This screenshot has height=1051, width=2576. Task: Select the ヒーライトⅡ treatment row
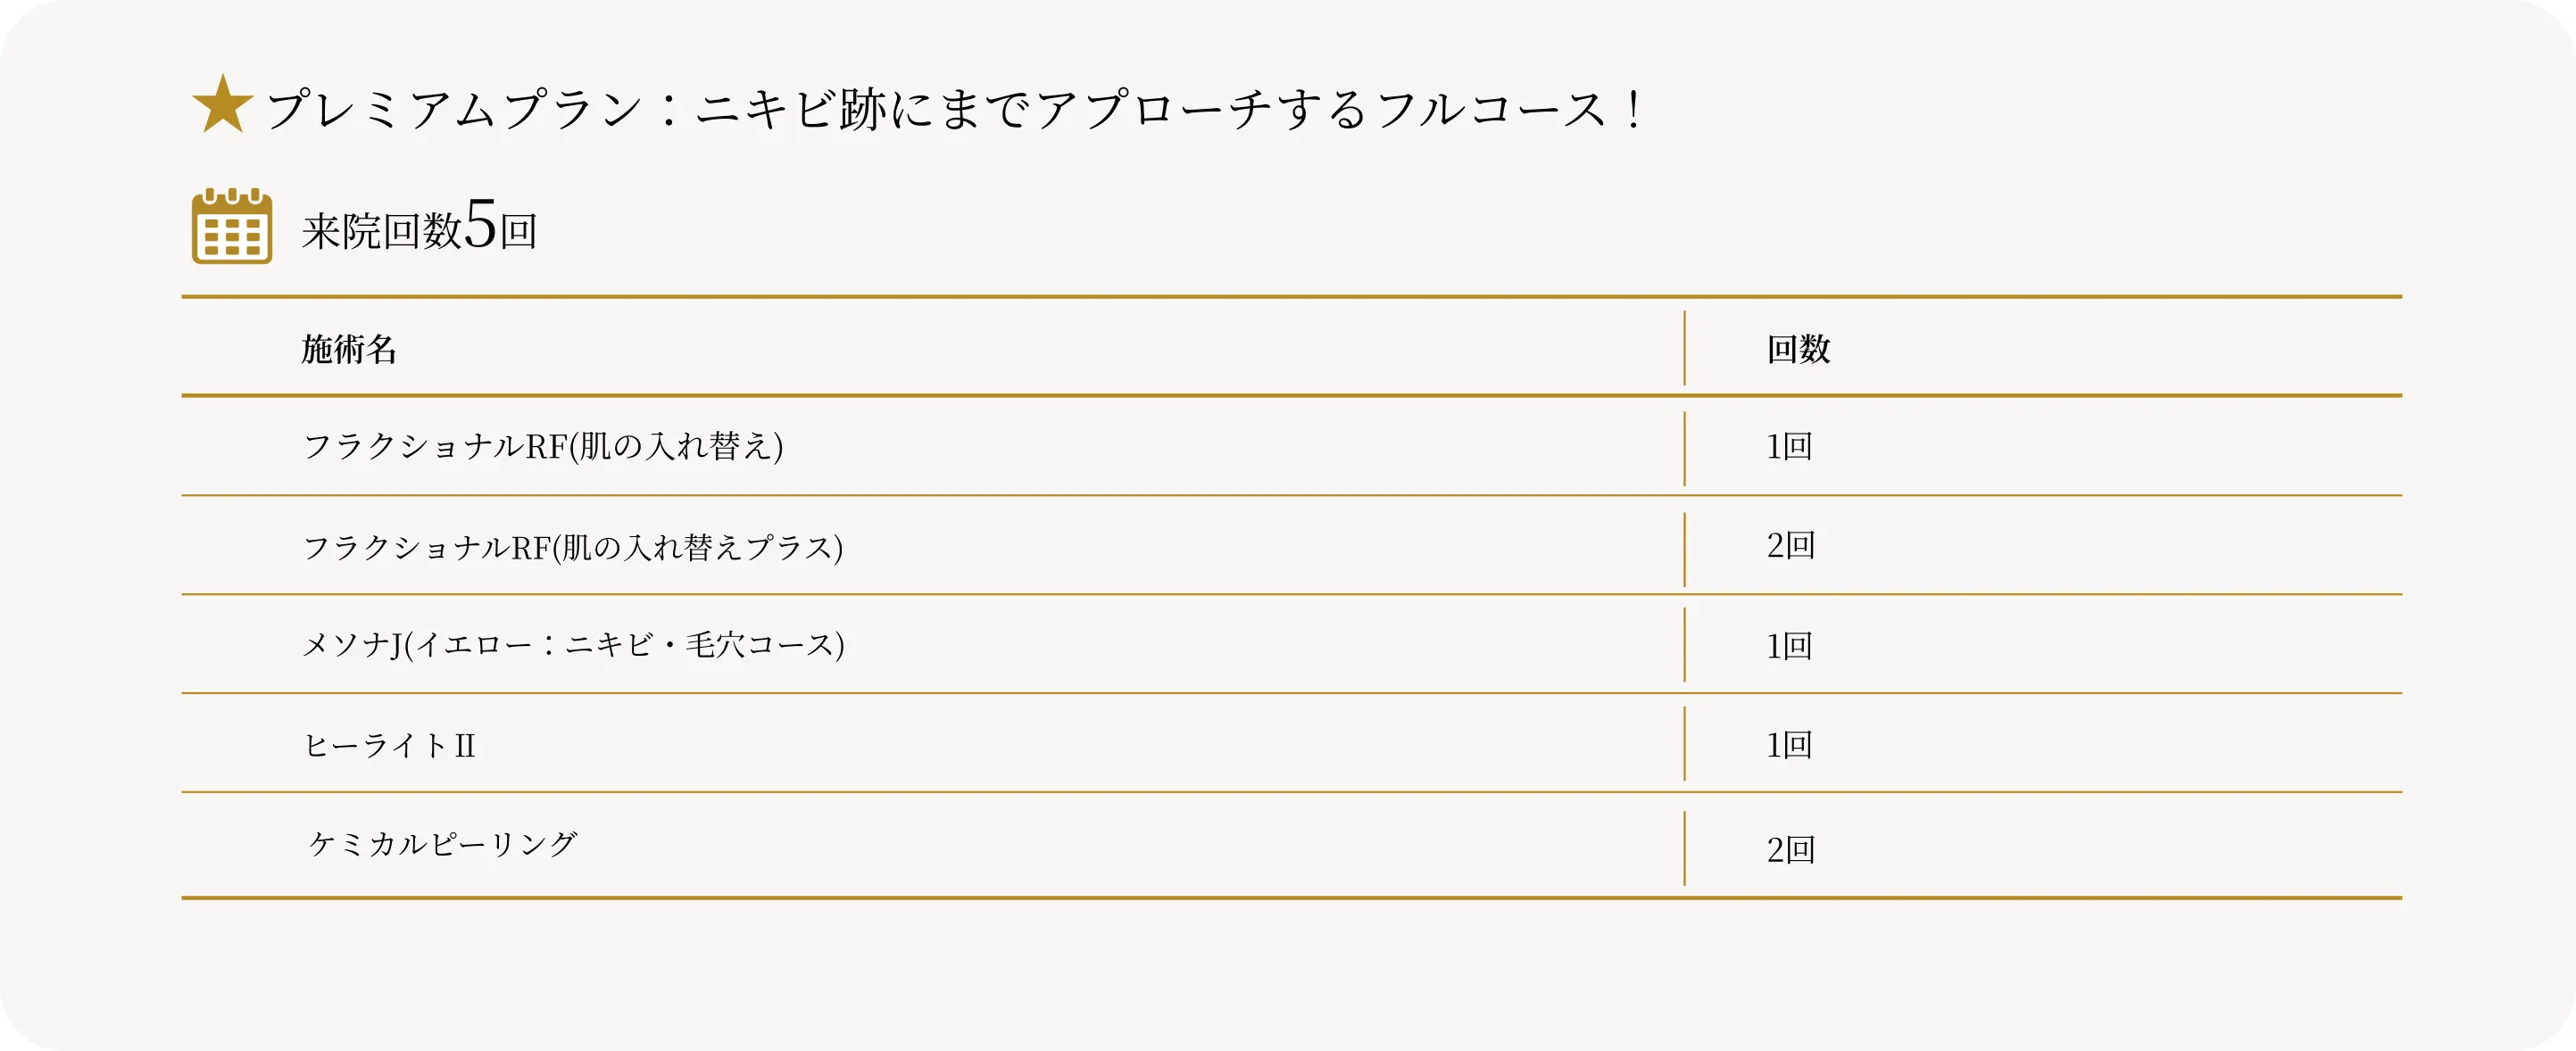390,745
